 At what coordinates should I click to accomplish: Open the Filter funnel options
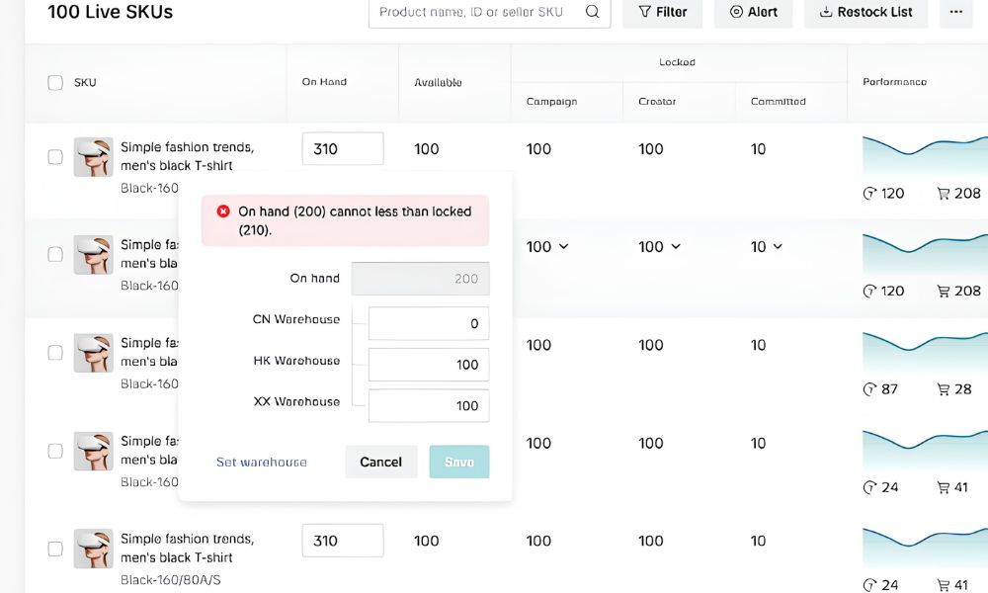(662, 12)
